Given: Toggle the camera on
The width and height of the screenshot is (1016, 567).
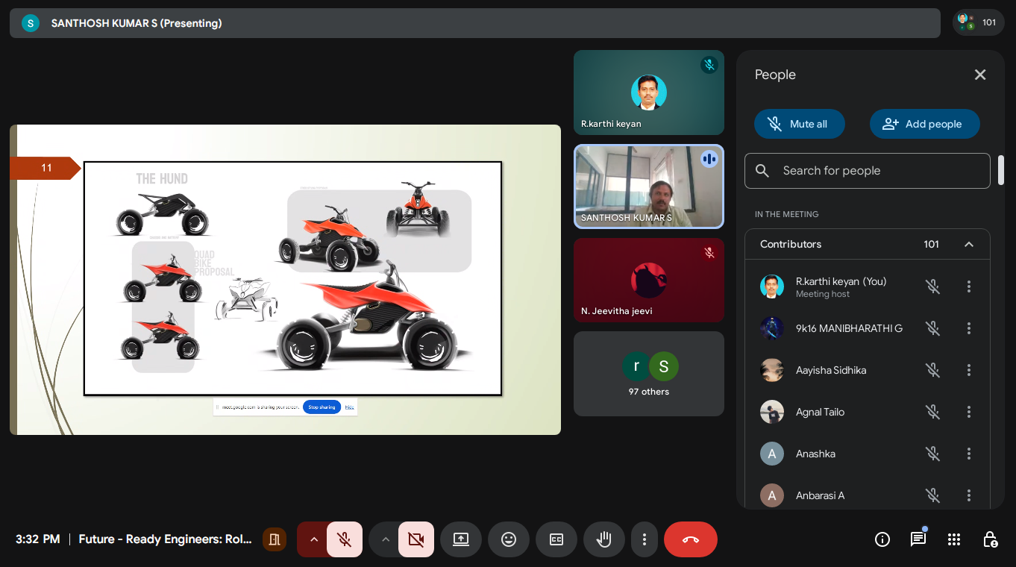Looking at the screenshot, I should click(x=416, y=539).
